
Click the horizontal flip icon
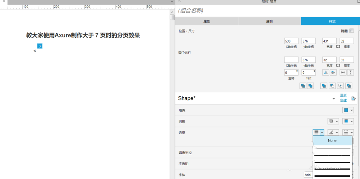[325, 73]
